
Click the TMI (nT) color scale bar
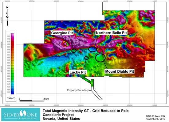12,64
